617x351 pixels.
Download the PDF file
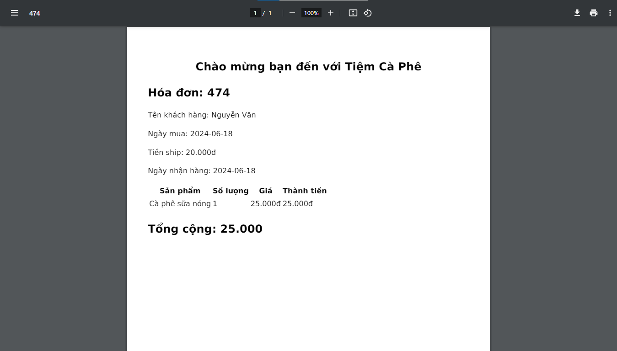tap(577, 13)
